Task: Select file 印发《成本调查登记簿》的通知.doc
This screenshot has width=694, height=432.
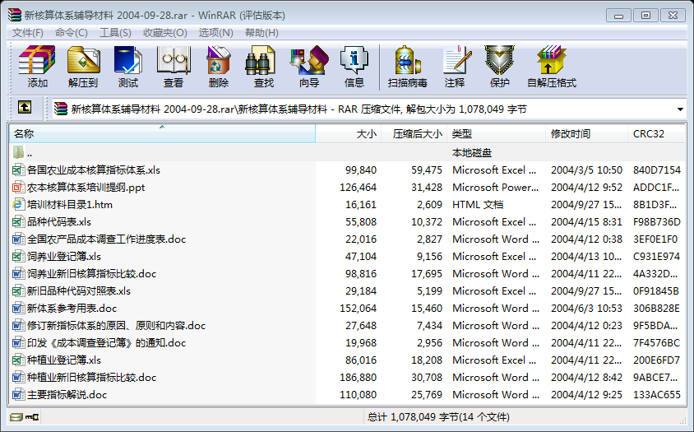Action: click(106, 342)
